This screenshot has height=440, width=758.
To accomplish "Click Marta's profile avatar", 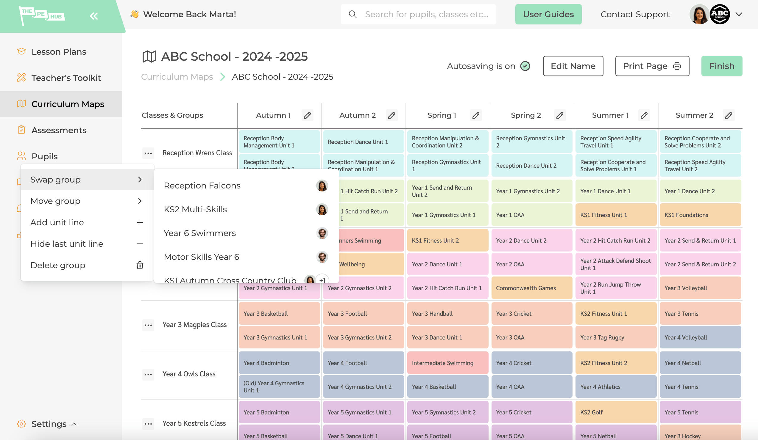I will (x=699, y=14).
